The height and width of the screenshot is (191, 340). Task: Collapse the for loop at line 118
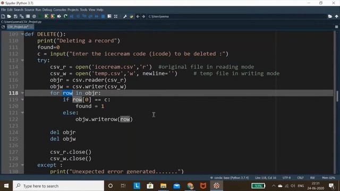[22, 93]
